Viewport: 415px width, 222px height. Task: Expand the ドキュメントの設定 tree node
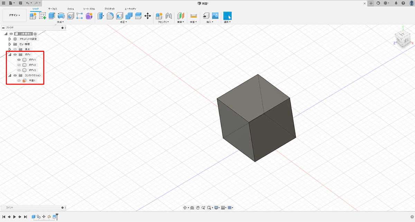pos(10,39)
